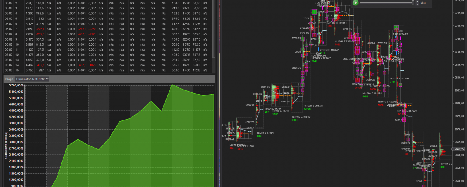Select the '437,5' cell in row 3
This screenshot has width=467, height=187.
pos(30,8)
